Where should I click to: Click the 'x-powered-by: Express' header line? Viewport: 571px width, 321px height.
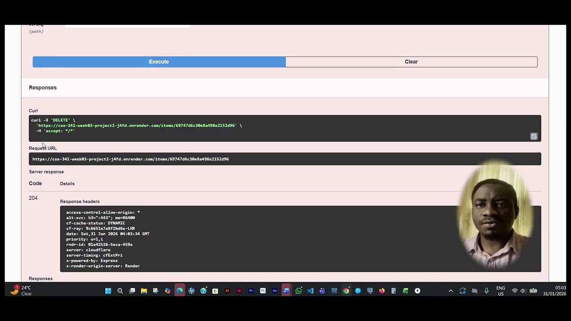[x=92, y=260]
